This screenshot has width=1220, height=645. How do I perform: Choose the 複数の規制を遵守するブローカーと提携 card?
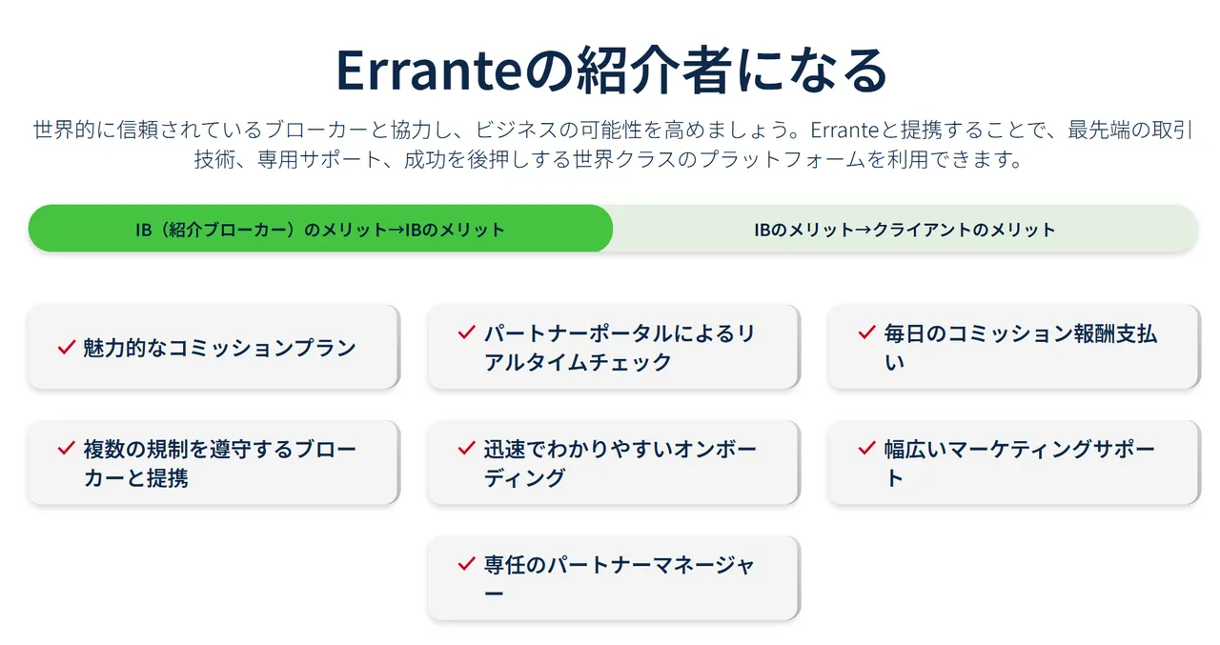[213, 462]
